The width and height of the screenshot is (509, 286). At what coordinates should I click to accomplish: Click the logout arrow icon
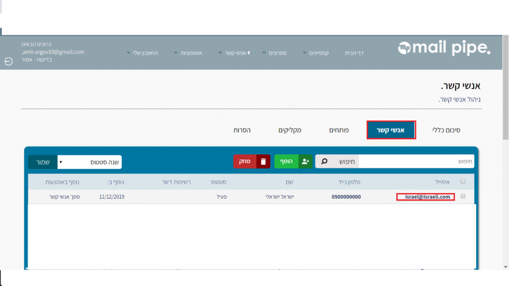8,62
